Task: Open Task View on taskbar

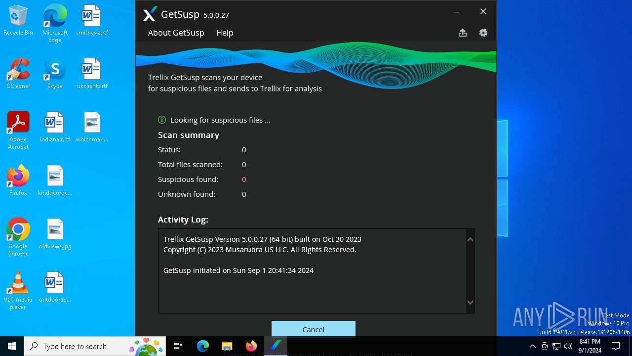Action: point(178,346)
